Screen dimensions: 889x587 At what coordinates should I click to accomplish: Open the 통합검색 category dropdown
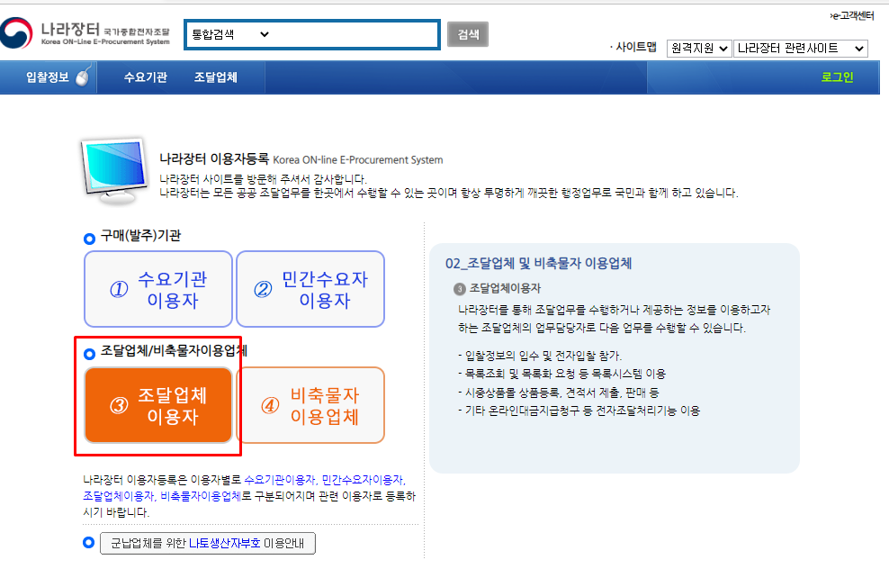(x=230, y=34)
